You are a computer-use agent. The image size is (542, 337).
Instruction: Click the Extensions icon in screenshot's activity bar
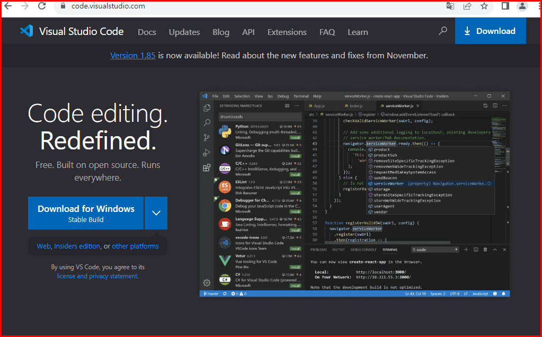coord(207,167)
